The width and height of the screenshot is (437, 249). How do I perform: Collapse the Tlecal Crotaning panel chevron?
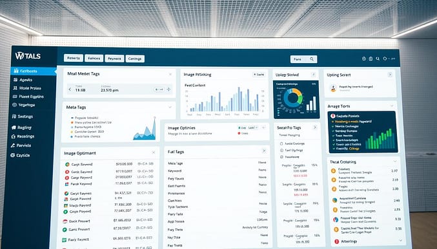point(395,161)
